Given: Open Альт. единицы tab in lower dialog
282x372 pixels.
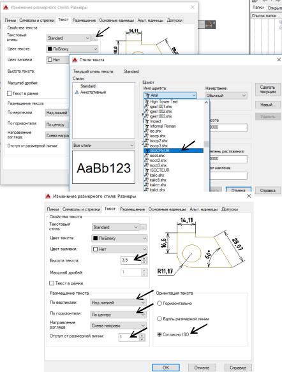Looking at the screenshot, I should tap(204, 209).
